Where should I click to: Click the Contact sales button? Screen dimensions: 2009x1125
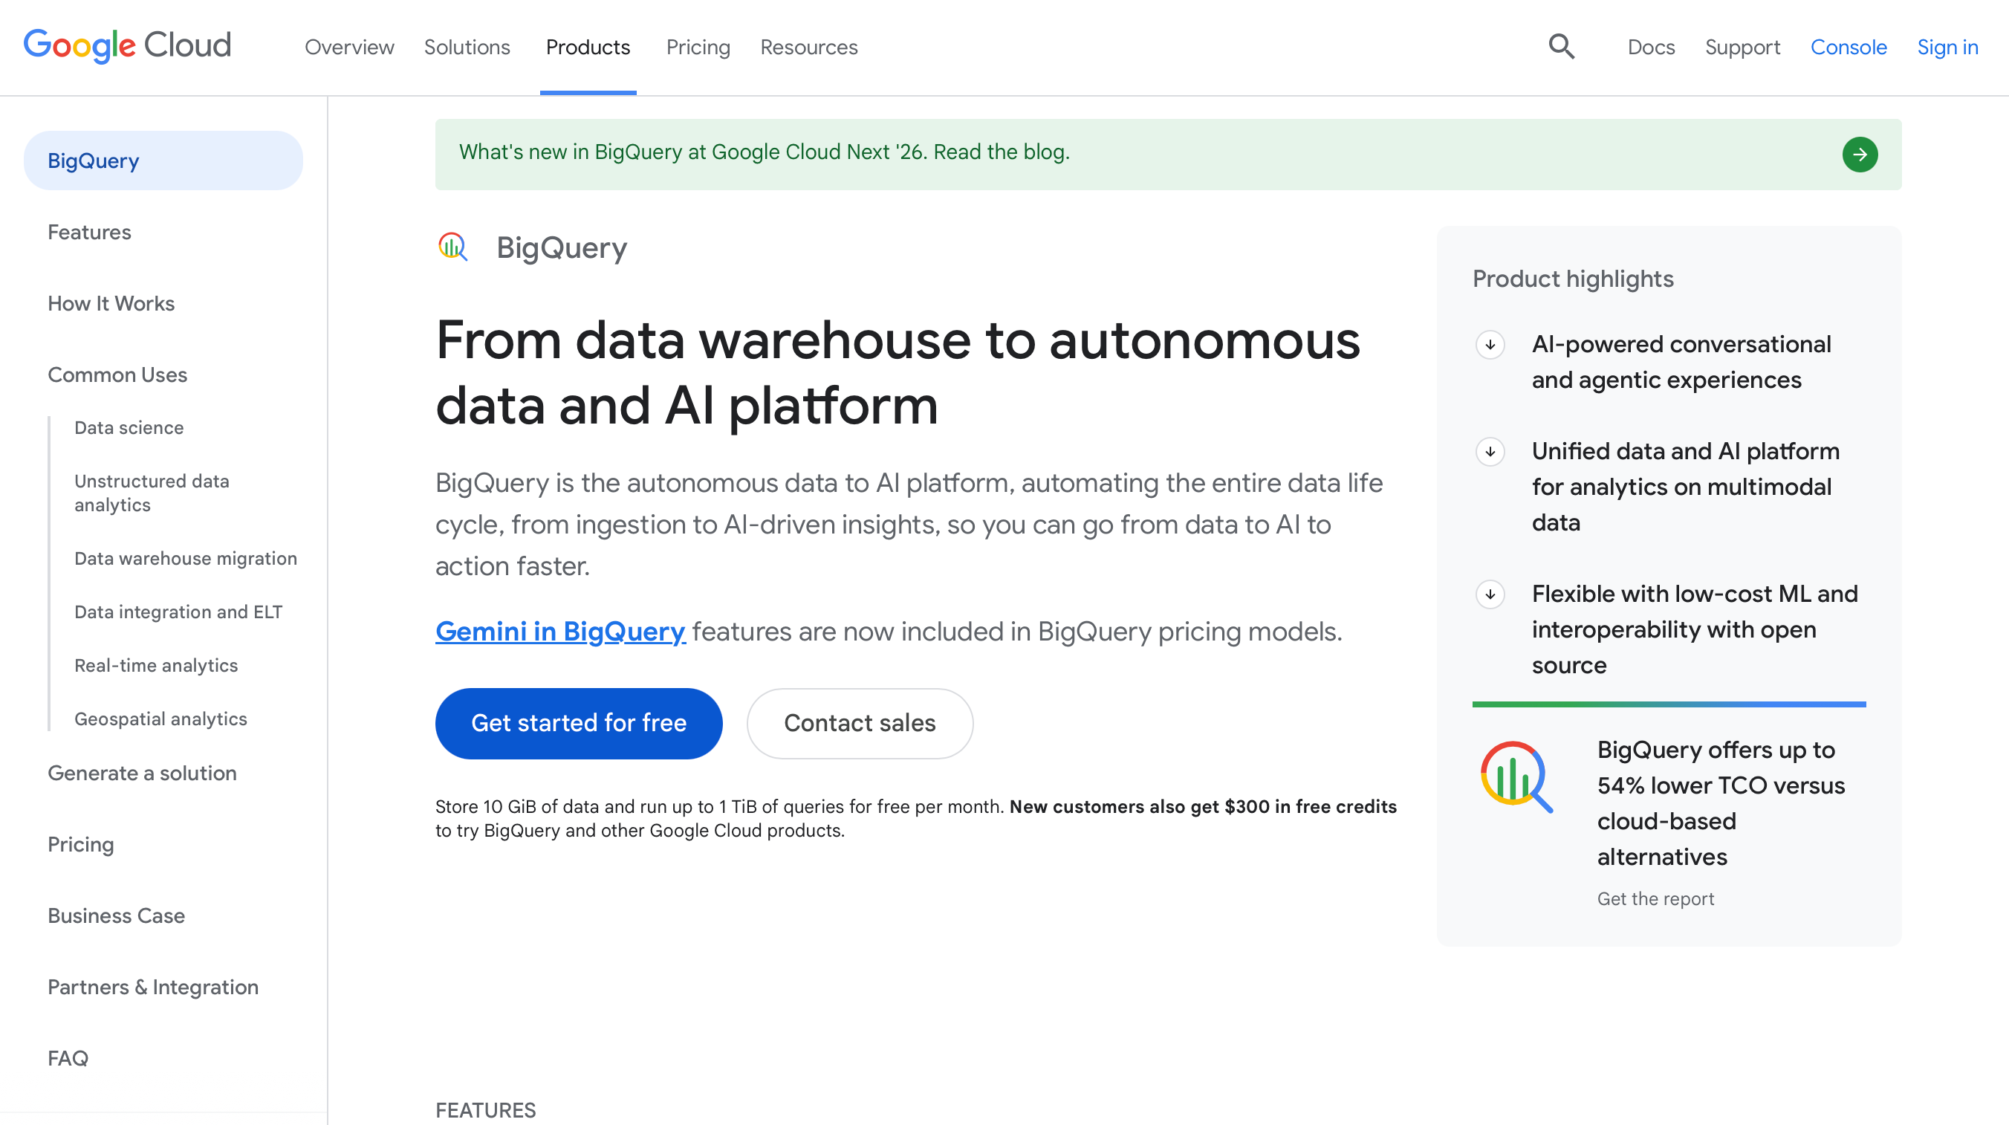pos(860,723)
